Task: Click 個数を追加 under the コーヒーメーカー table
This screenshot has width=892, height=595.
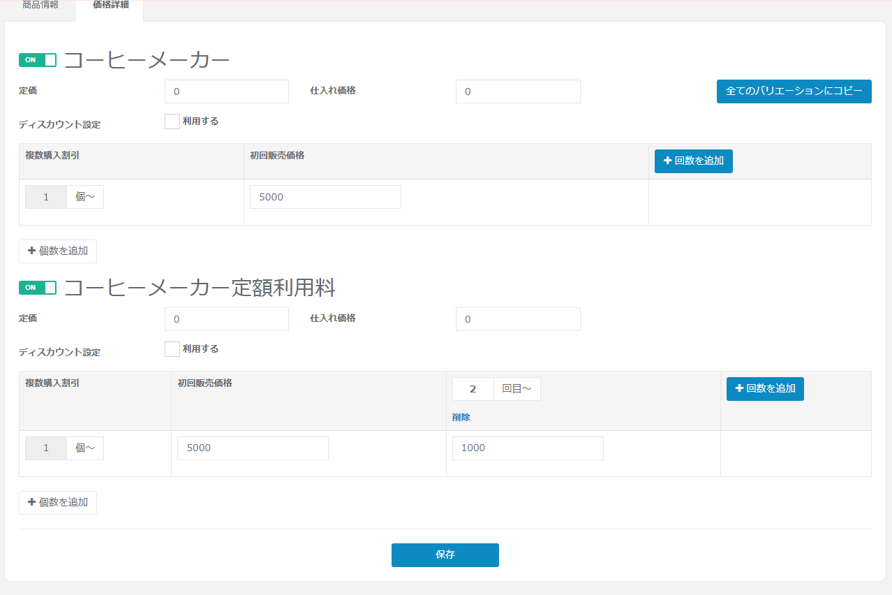Action: tap(58, 251)
